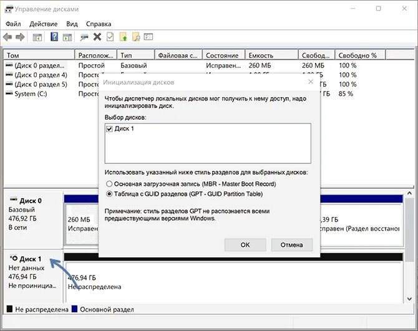Click the Не проиница... status under Диск 1

[x=32, y=285]
